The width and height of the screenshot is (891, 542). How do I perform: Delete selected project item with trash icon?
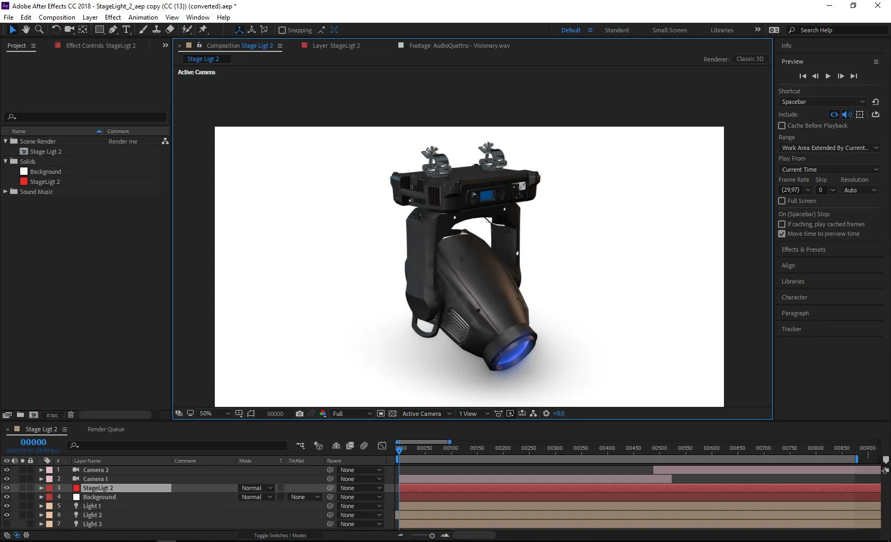tap(71, 415)
